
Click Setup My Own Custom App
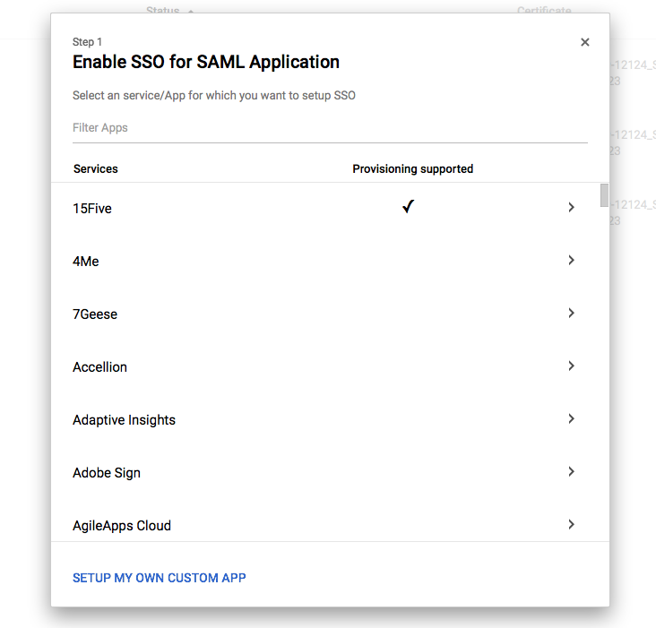[x=160, y=578]
